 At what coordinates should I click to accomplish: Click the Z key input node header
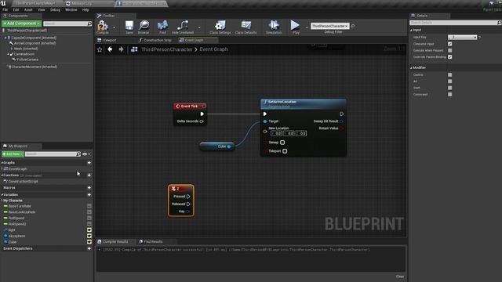[x=181, y=189]
